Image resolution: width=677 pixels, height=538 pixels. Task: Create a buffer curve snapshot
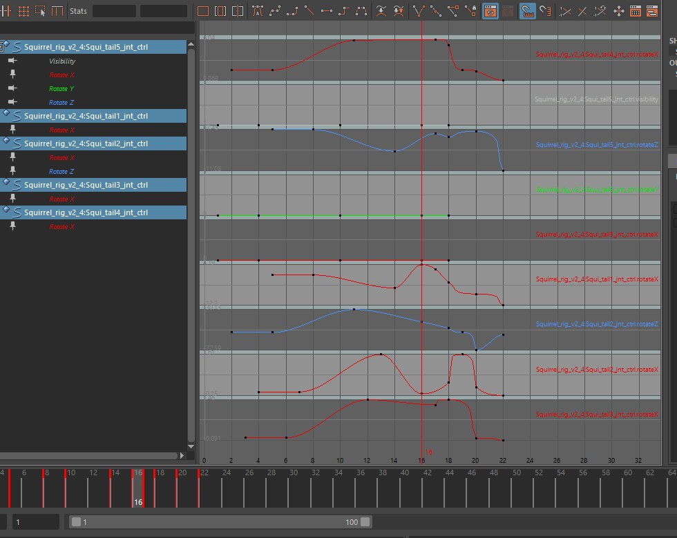coord(381,11)
